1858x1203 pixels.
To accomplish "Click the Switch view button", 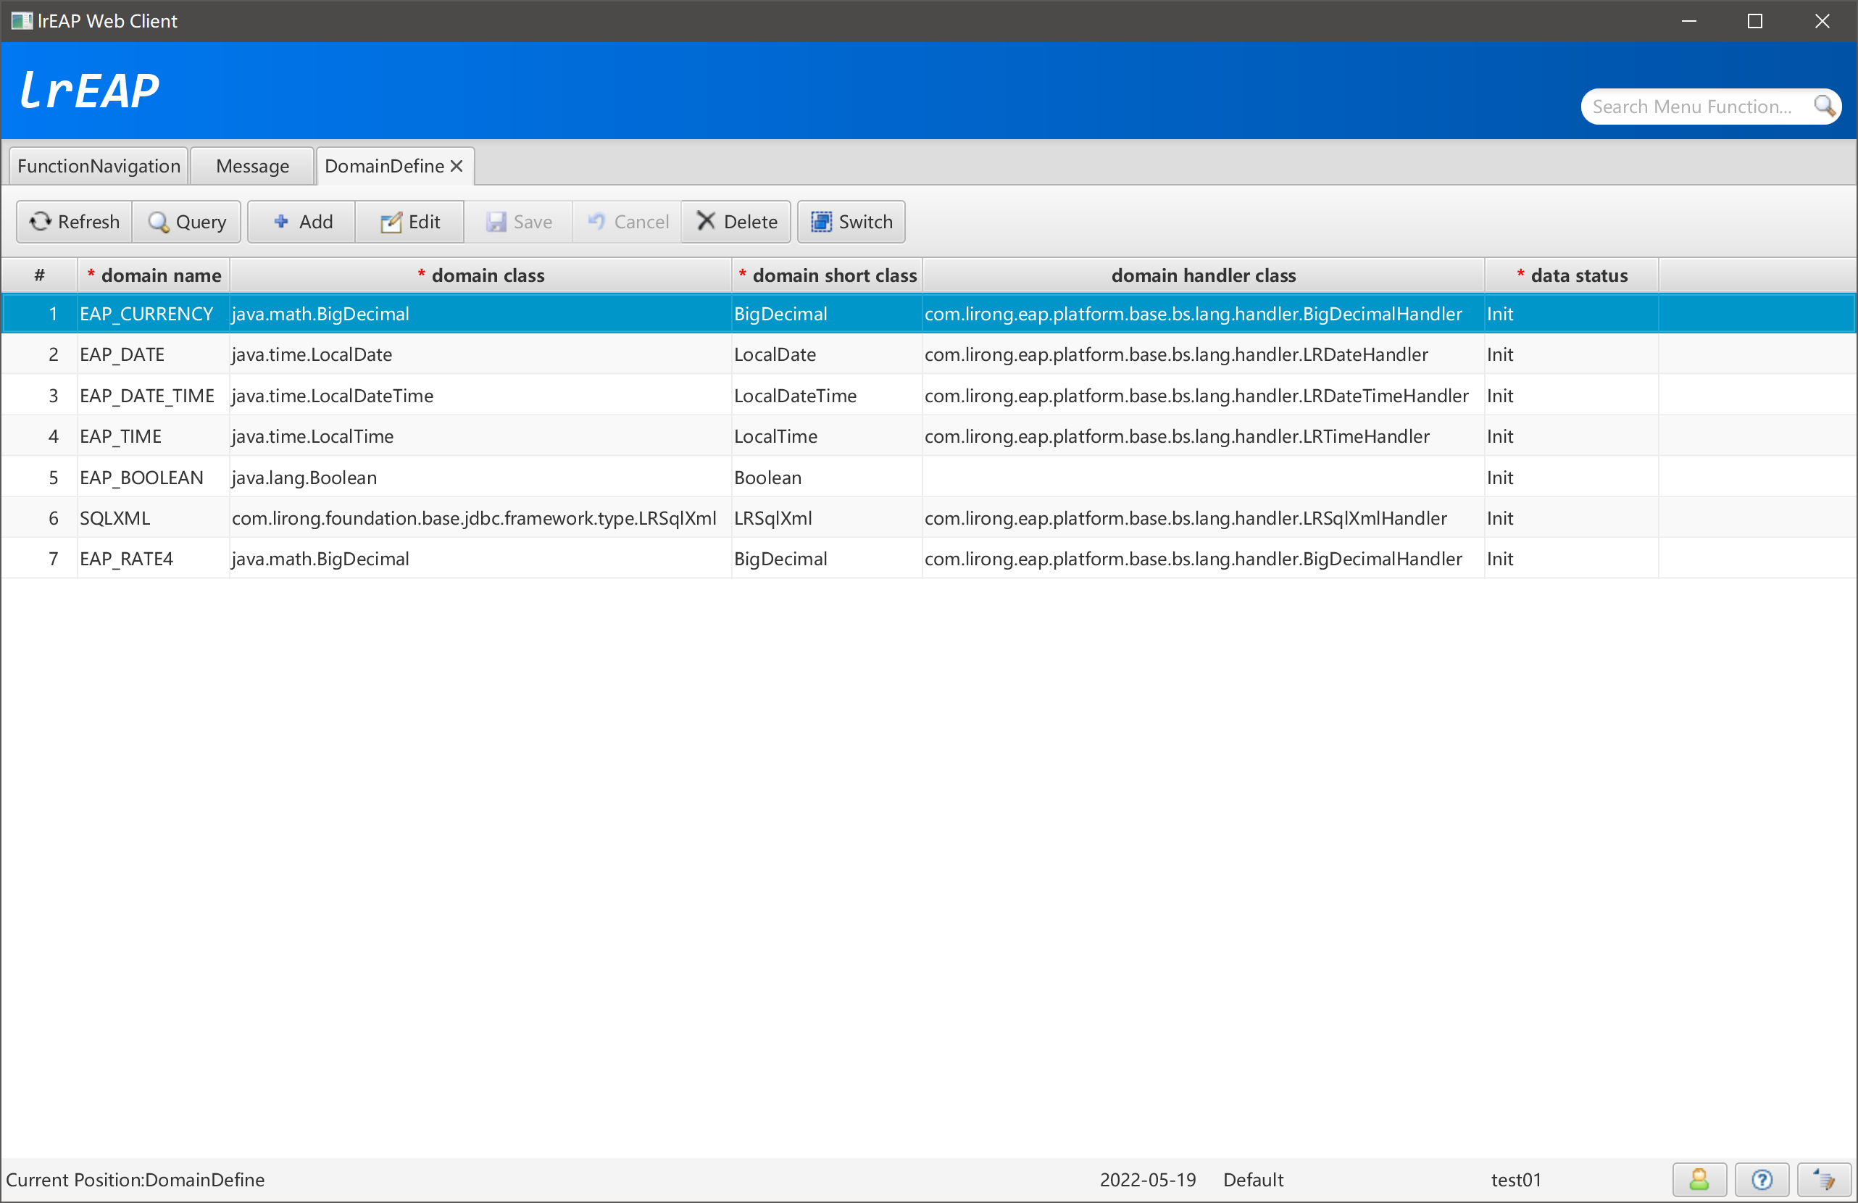I will point(851,222).
